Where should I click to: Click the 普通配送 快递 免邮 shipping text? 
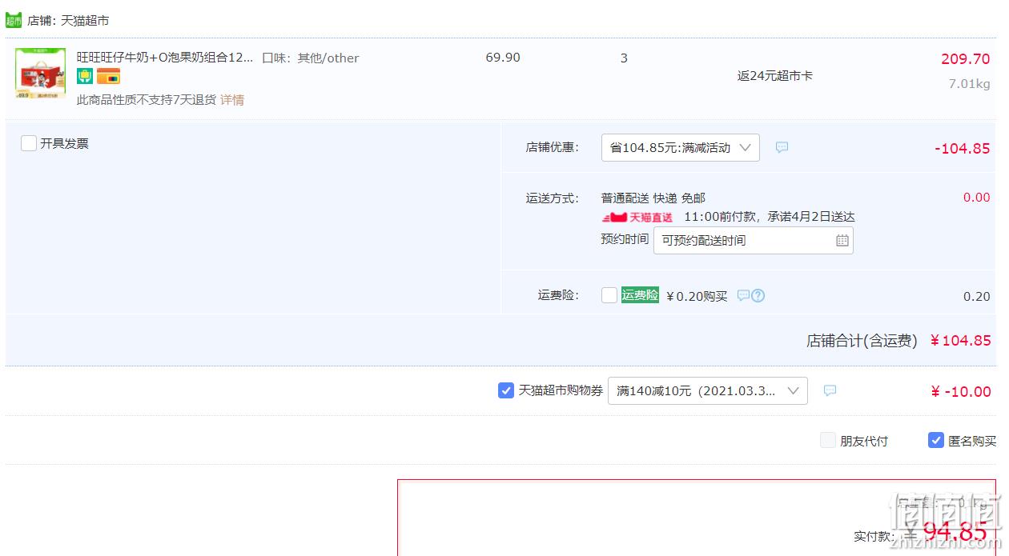pos(653,198)
